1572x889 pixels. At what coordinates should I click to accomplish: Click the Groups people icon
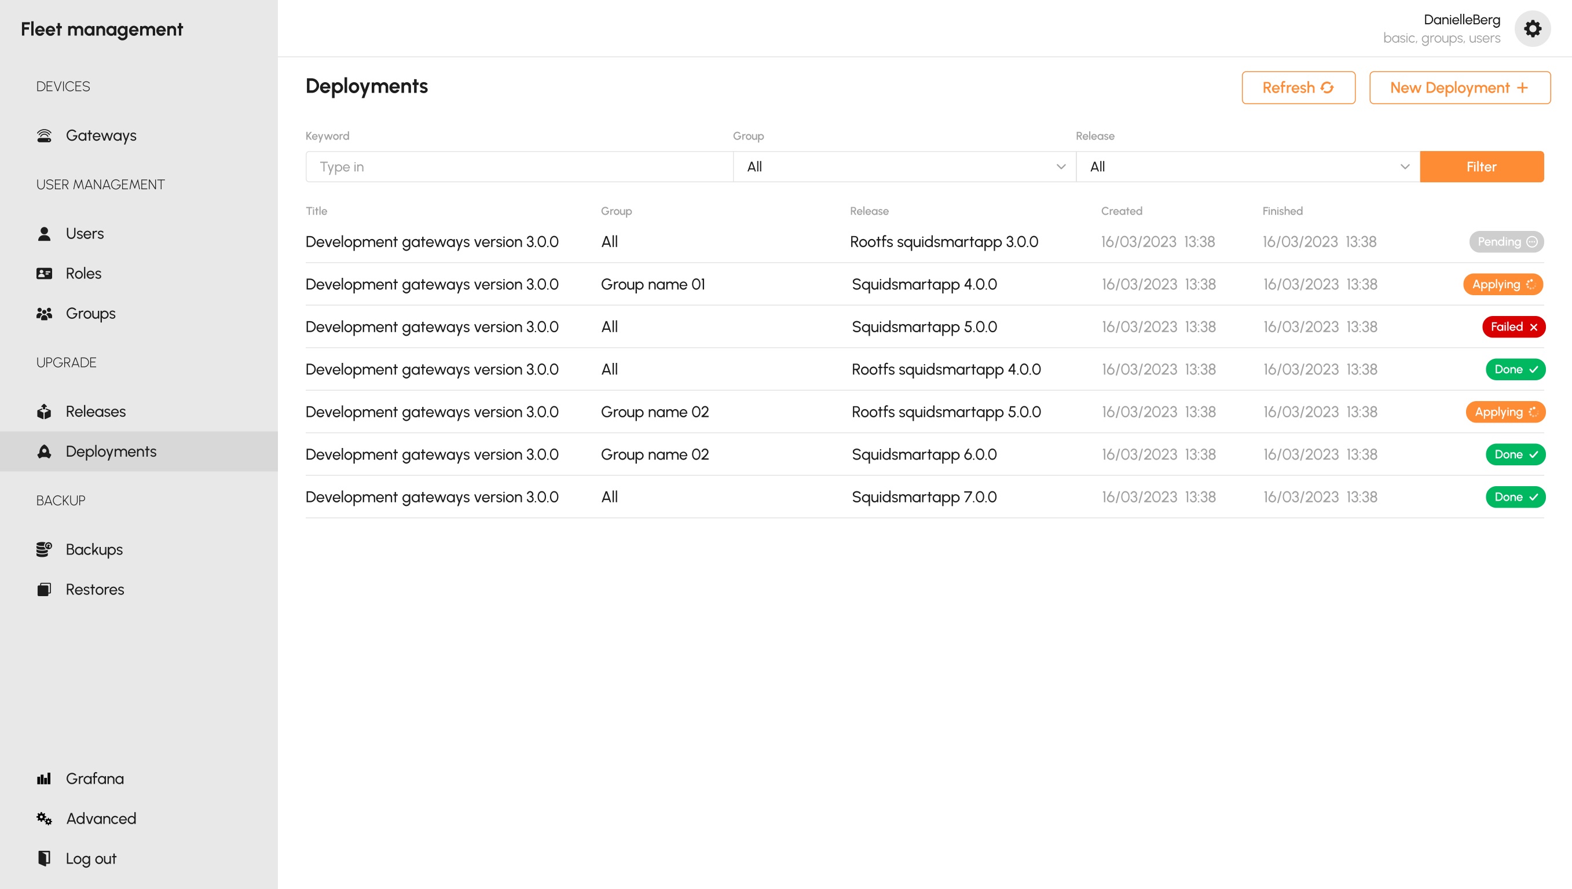[x=44, y=314]
